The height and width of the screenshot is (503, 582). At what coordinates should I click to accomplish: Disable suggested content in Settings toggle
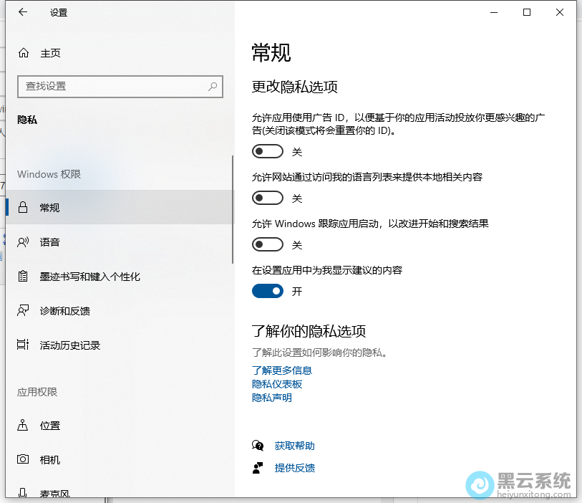pyautogui.click(x=268, y=291)
